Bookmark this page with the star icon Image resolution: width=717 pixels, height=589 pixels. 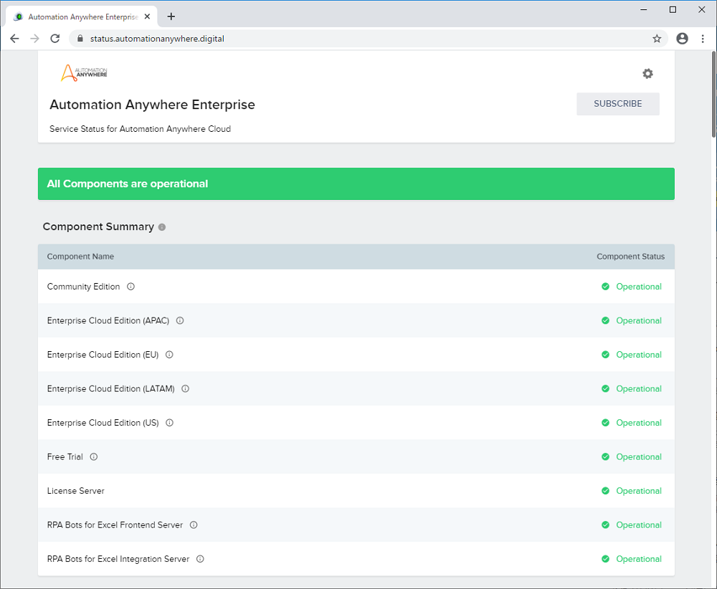click(657, 39)
